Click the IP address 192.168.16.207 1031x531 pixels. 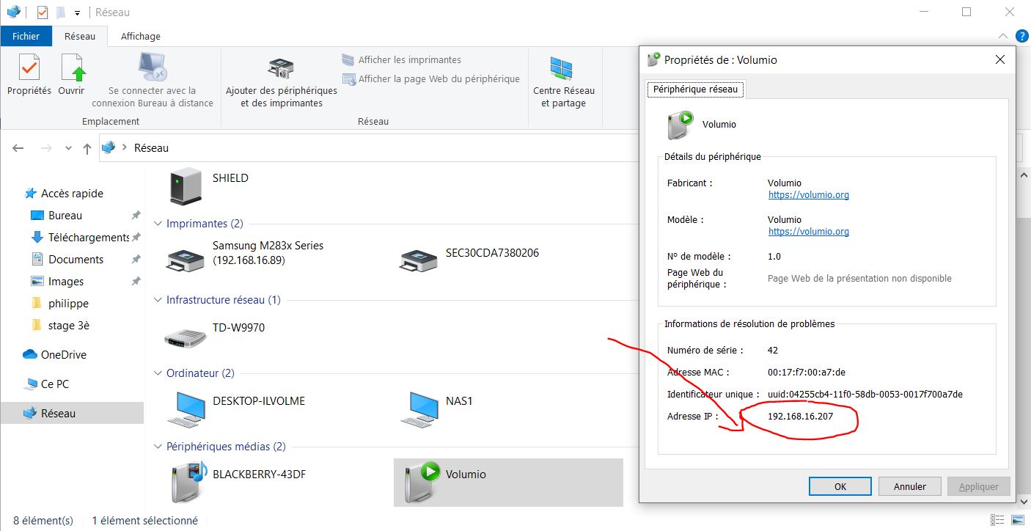(x=800, y=417)
